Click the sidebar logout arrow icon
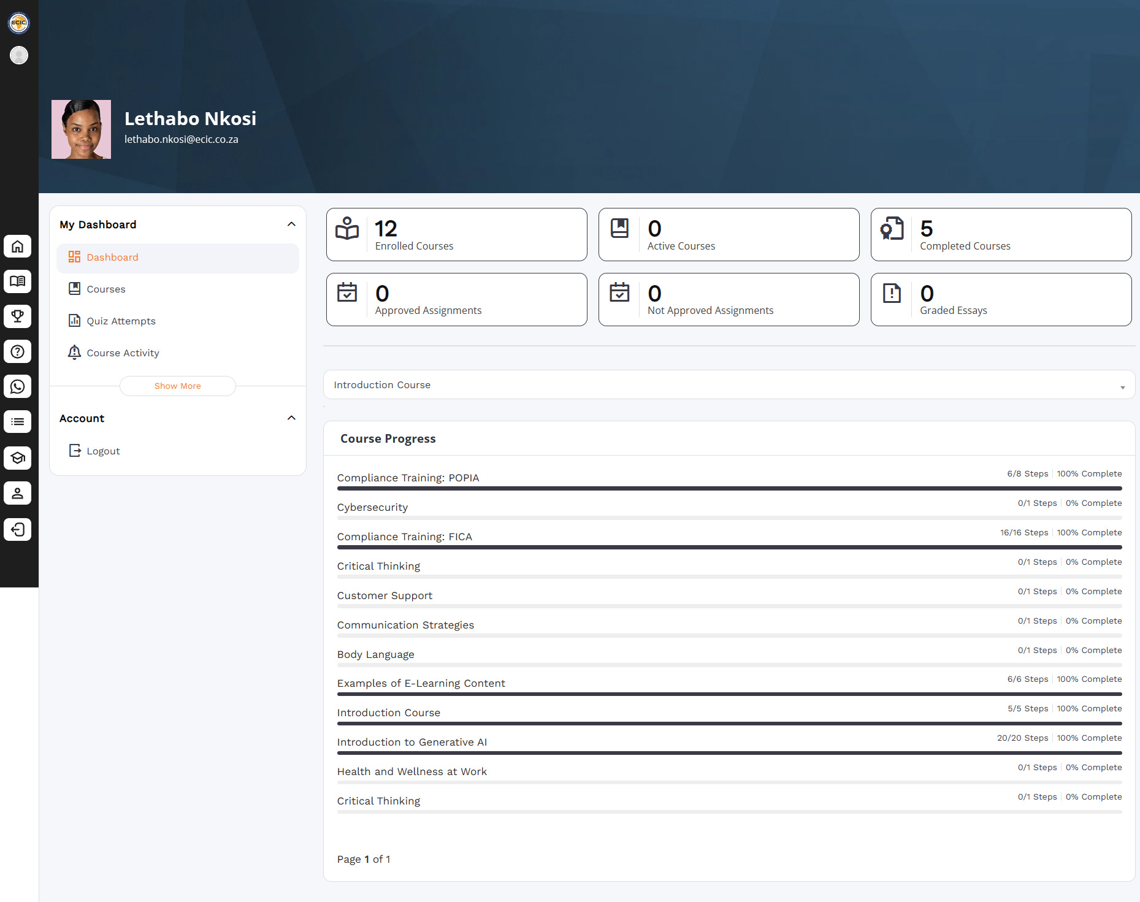 click(x=18, y=529)
